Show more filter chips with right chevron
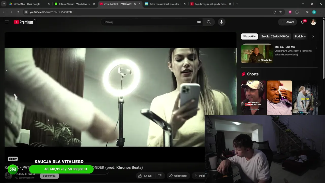 pos(313,37)
